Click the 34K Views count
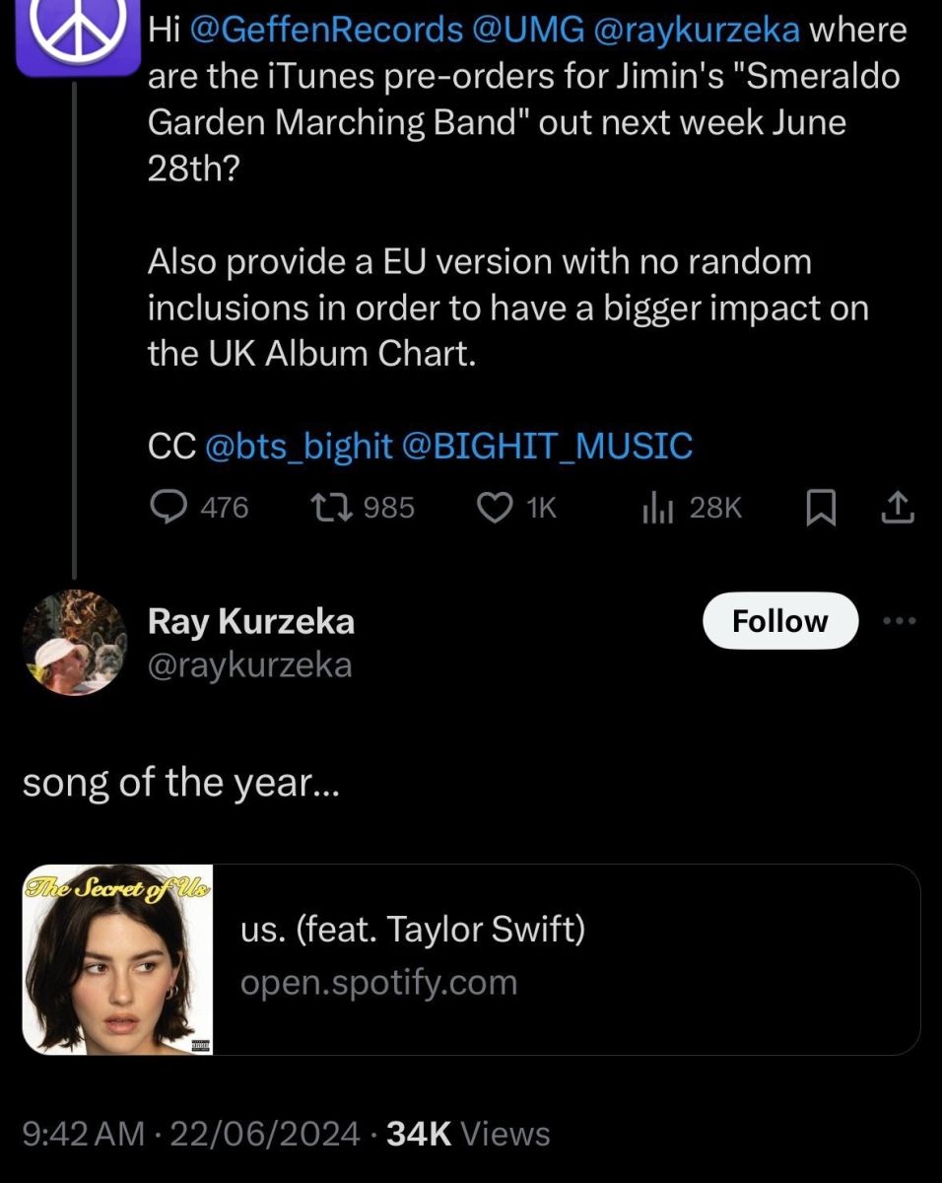This screenshot has height=1183, width=942. 468,1134
